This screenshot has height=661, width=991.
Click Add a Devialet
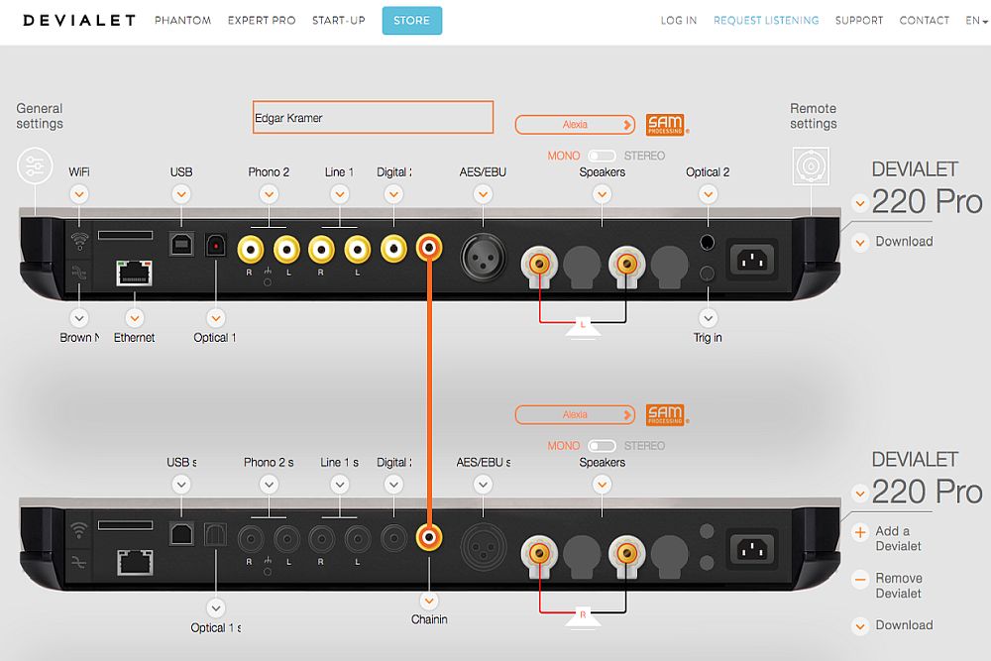888,538
